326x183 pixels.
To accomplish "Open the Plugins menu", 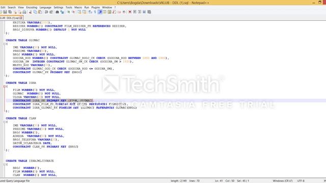I will pyautogui.click(x=96, y=7).
